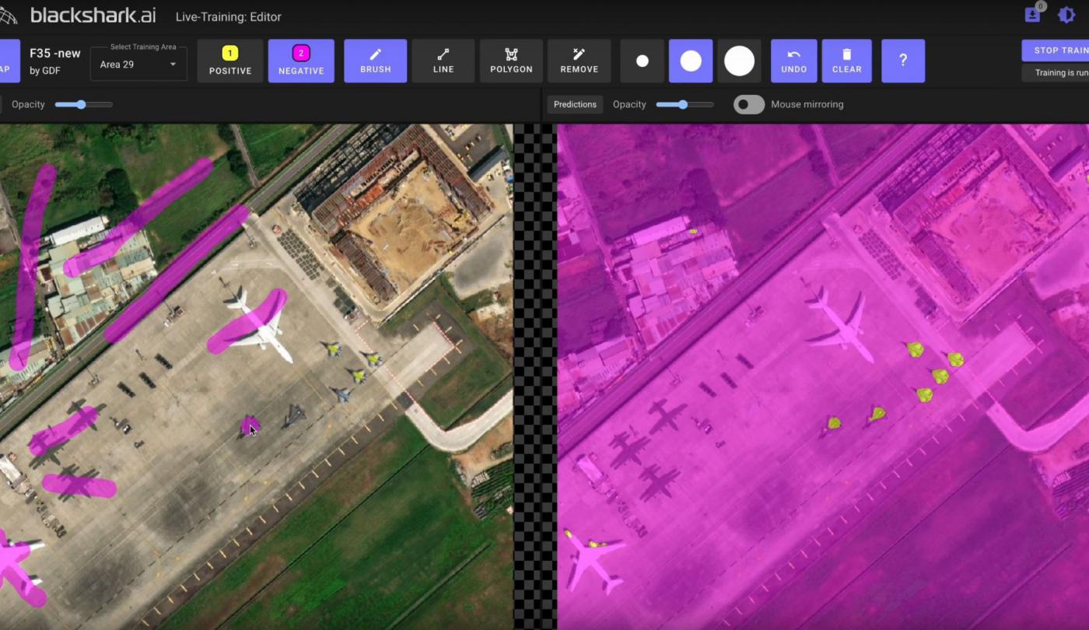Click the large white airliner in left image
This screenshot has width=1089, height=630.
pos(259,327)
